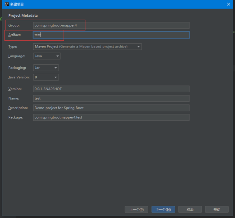Click the Group input field
This screenshot has height=218, width=235.
click(111, 25)
